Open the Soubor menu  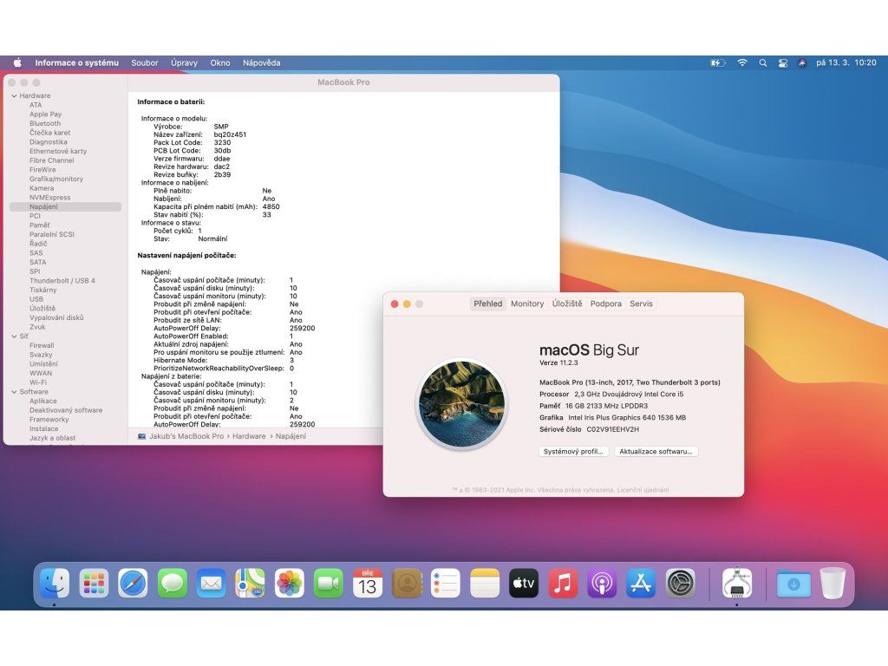click(x=145, y=62)
